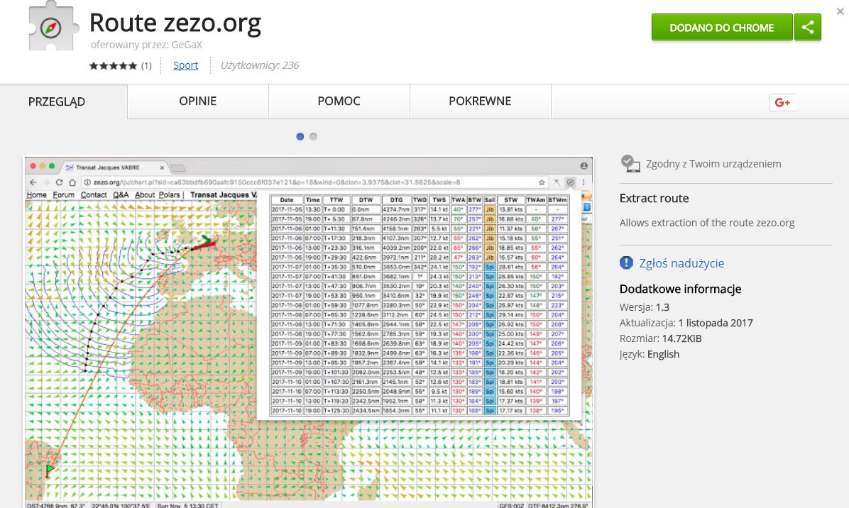Click the Google+ button
The width and height of the screenshot is (849, 508).
click(x=782, y=102)
